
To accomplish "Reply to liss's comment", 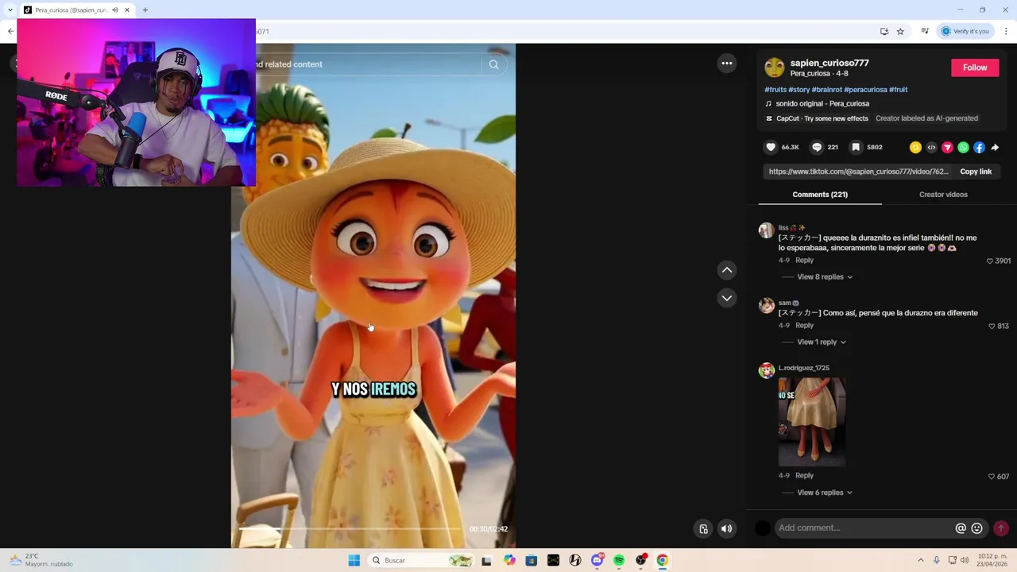I will click(x=804, y=261).
